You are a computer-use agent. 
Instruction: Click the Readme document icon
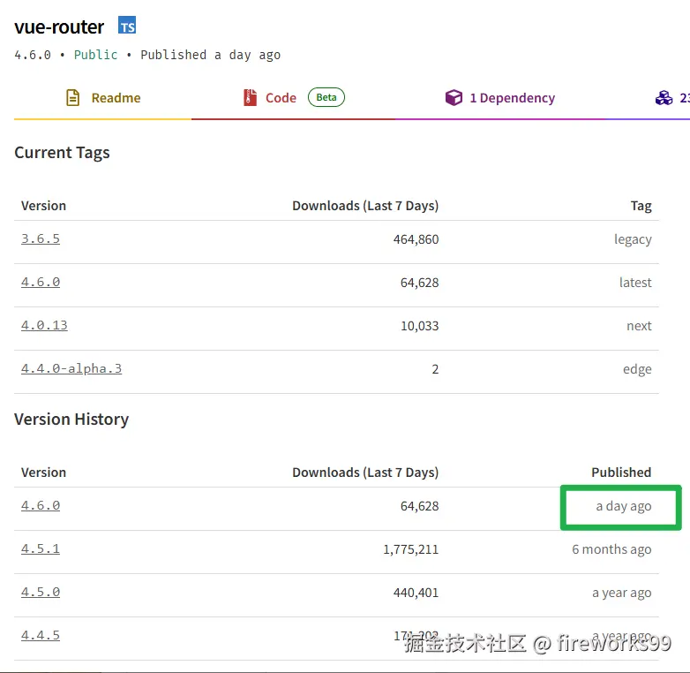(72, 97)
